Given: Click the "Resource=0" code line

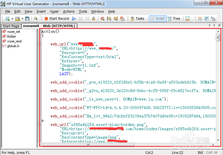Looking at the screenshot, I should click(74, 53).
